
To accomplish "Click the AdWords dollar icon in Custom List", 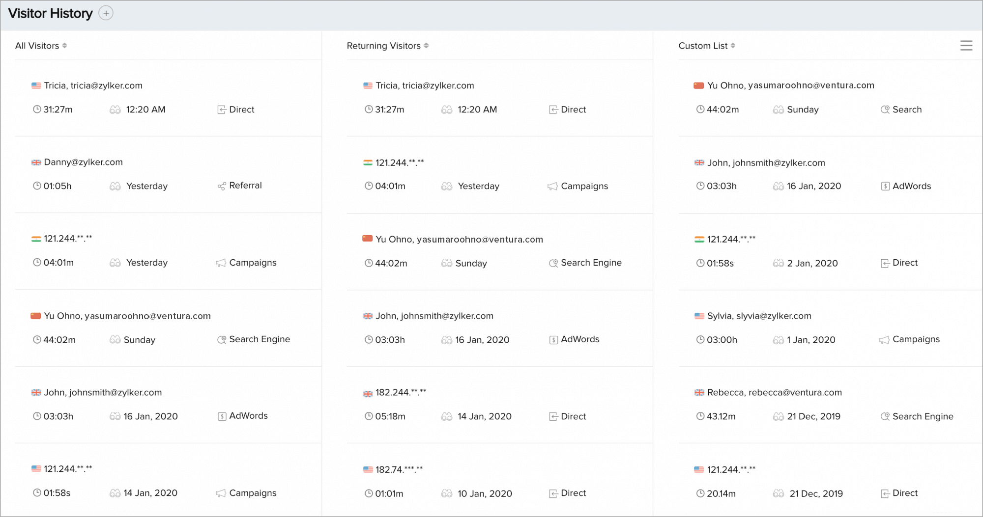I will click(x=885, y=187).
